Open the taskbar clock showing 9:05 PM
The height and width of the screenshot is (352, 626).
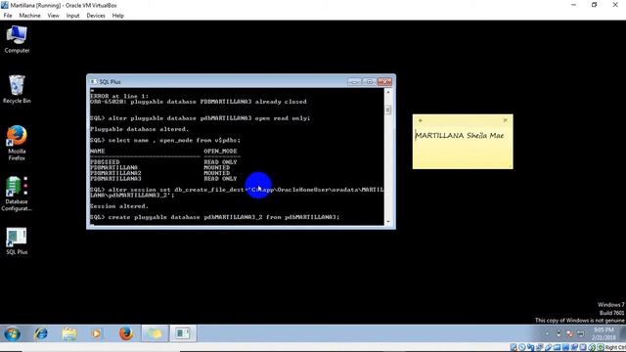(x=604, y=333)
